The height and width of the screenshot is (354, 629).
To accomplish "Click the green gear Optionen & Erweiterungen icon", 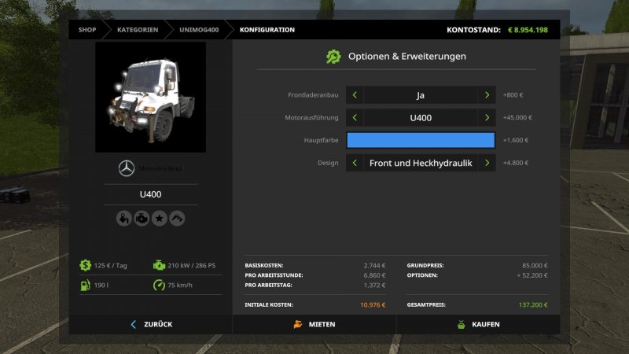I will [333, 57].
